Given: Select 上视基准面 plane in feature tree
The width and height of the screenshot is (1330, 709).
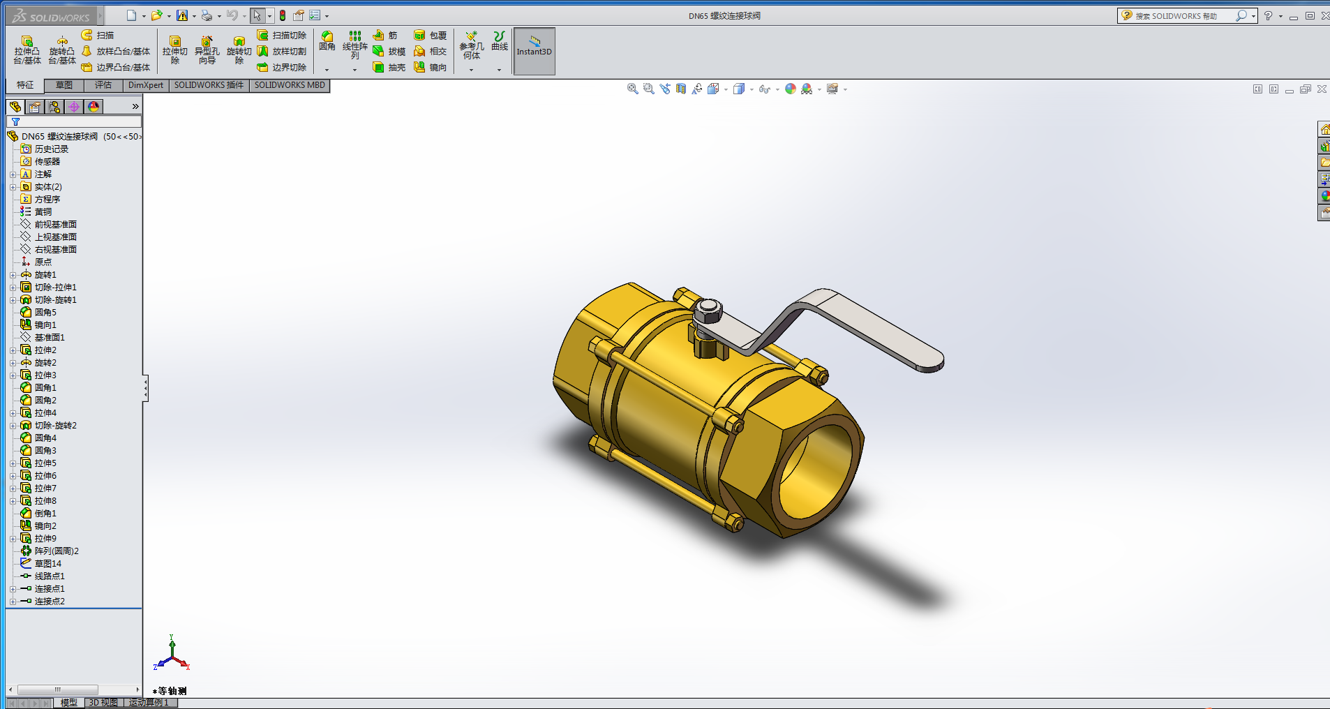Looking at the screenshot, I should (x=55, y=237).
